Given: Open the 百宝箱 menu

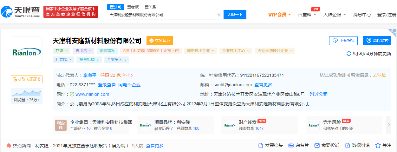Looking at the screenshot, I should pyautogui.click(x=307, y=15).
